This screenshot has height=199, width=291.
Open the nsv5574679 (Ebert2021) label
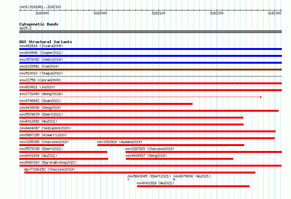tap(41, 114)
